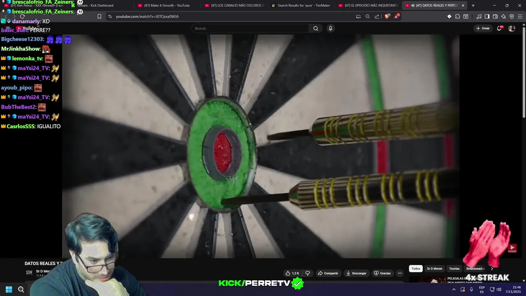Open a new browser tab
Screen dimensions: 526x296
pyautogui.click(x=473, y=5)
